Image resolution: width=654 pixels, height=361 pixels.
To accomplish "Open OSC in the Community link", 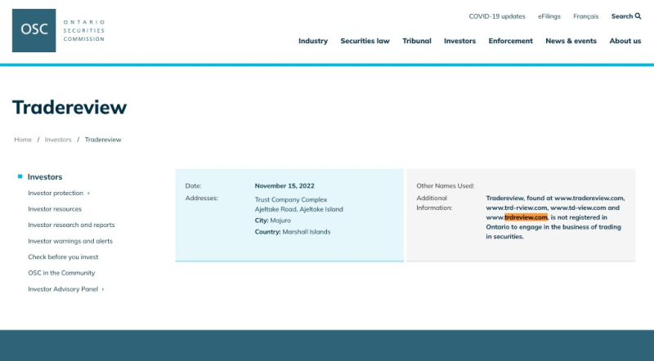I will point(61,273).
